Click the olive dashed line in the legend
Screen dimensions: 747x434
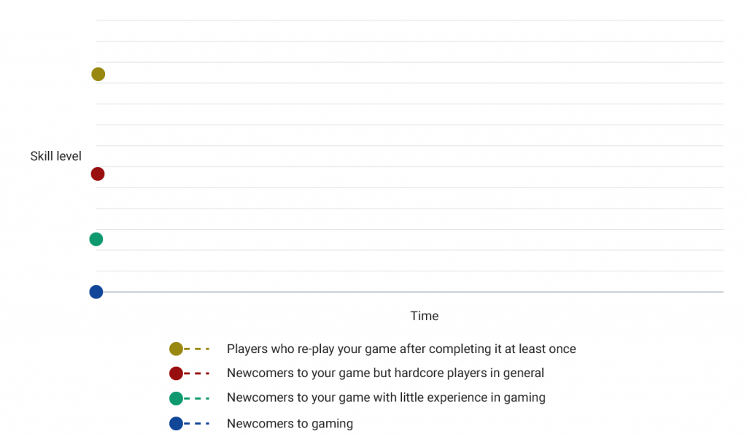pos(197,349)
